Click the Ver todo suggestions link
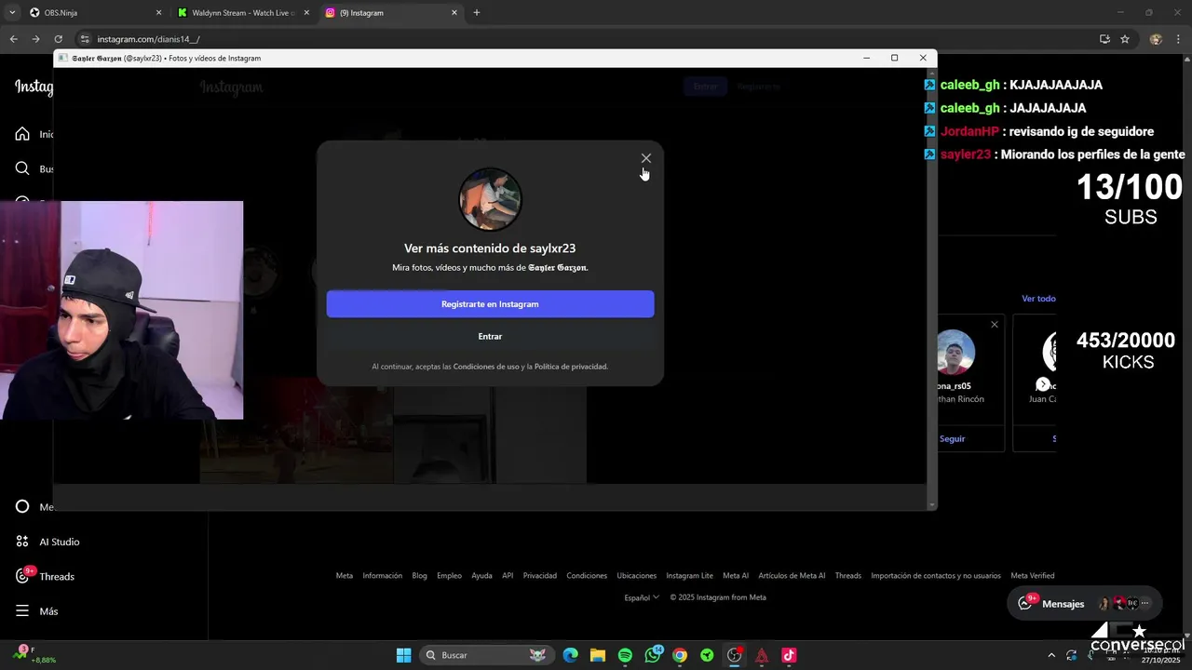The height and width of the screenshot is (670, 1192). [x=1038, y=299]
